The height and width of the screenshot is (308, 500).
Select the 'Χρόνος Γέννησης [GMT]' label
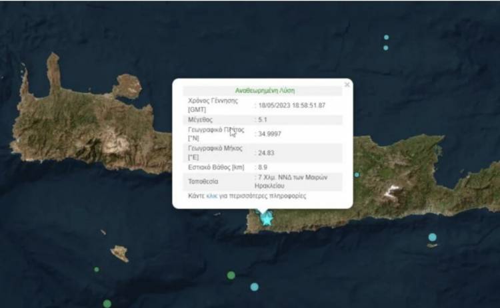[213, 105]
